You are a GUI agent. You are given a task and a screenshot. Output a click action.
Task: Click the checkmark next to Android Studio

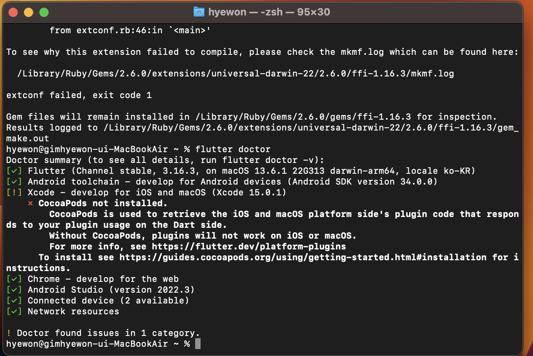[14, 290]
